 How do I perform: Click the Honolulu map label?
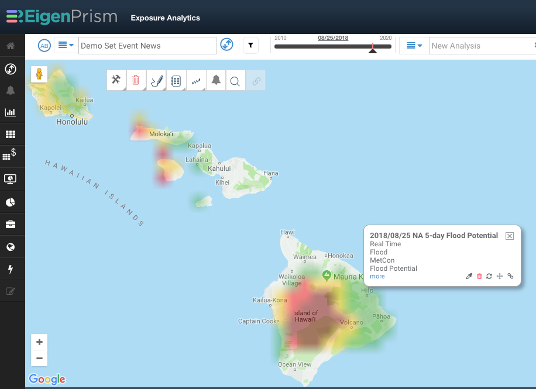(x=72, y=122)
